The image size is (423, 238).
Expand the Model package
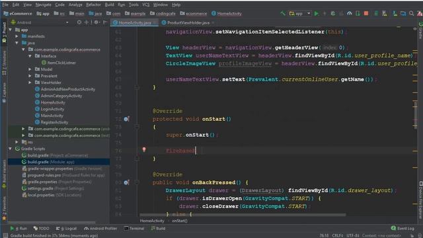tap(30, 69)
